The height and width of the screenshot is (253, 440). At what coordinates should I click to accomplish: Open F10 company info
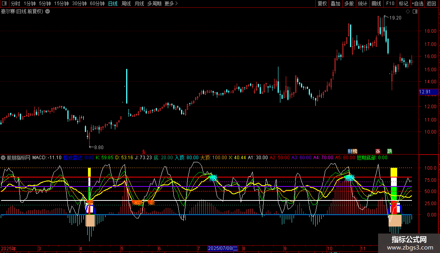click(390, 4)
